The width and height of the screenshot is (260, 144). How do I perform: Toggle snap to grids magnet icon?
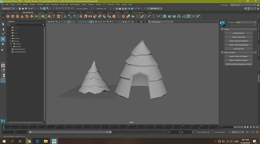[57, 8]
